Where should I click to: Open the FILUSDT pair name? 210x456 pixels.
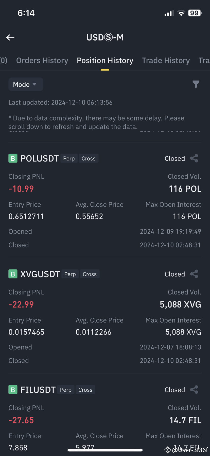click(38, 390)
